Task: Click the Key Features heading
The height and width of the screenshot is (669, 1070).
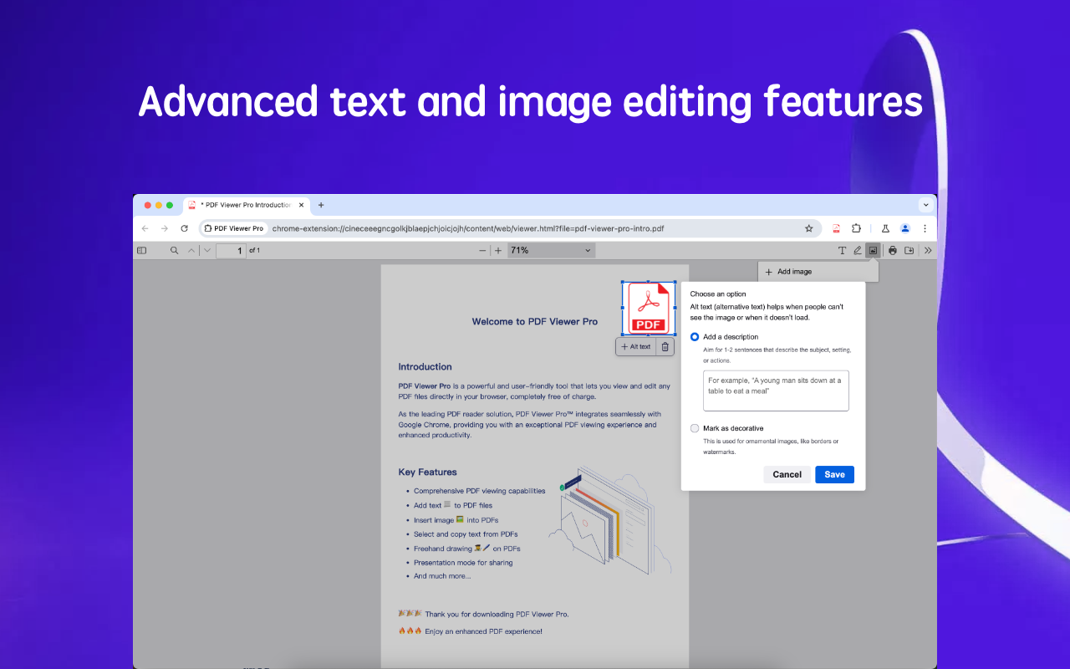Action: 427,472
